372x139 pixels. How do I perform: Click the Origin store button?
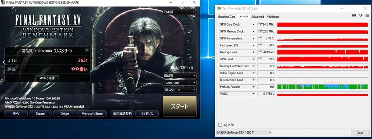point(65,114)
